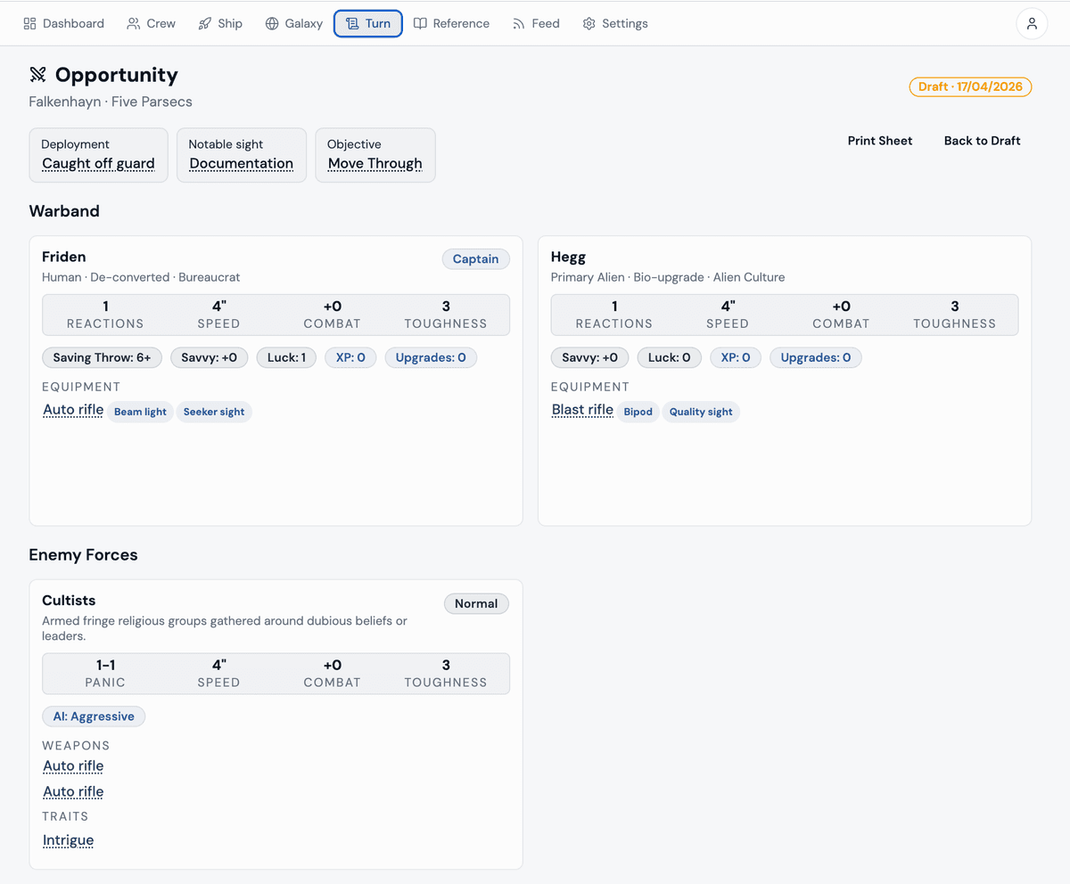
Task: Click Friden's Auto rifle link
Action: [x=73, y=410]
